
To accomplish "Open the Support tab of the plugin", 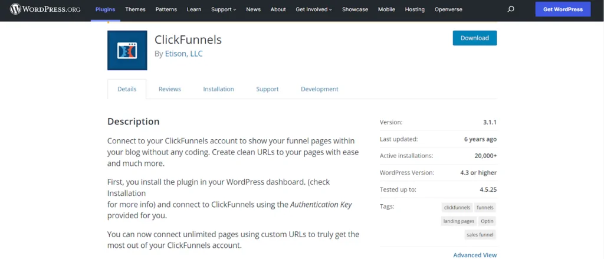I will [x=267, y=89].
